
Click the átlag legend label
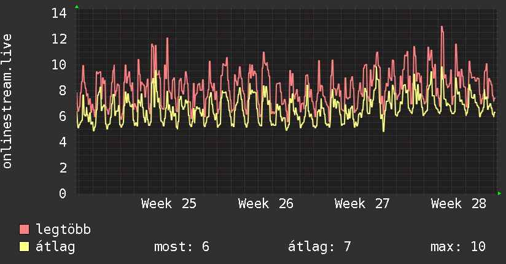pyautogui.click(x=55, y=247)
